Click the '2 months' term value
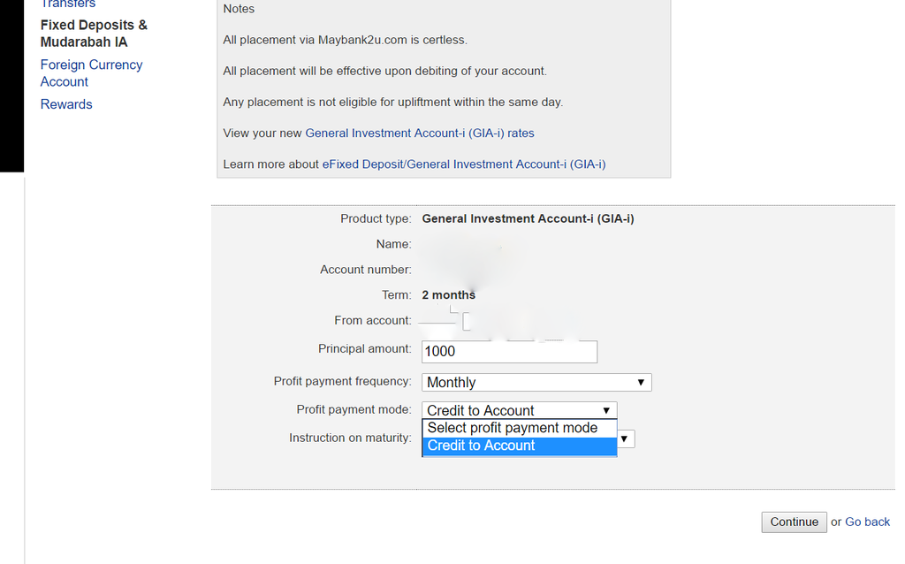905x564 pixels. (448, 295)
